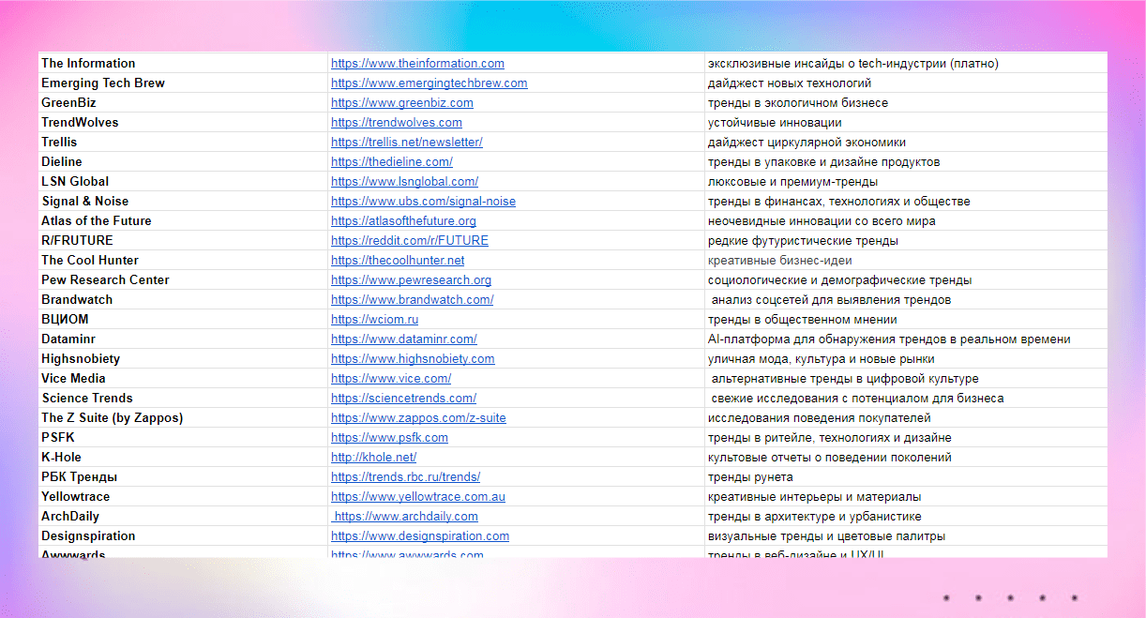Click description 'люксовые и премиум-тренды'
The width and height of the screenshot is (1146, 618).
(x=792, y=182)
